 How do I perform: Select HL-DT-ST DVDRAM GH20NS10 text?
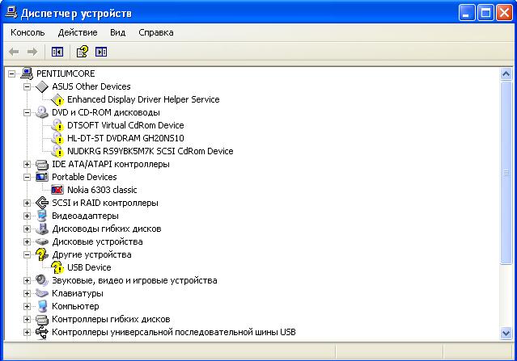tap(125, 138)
